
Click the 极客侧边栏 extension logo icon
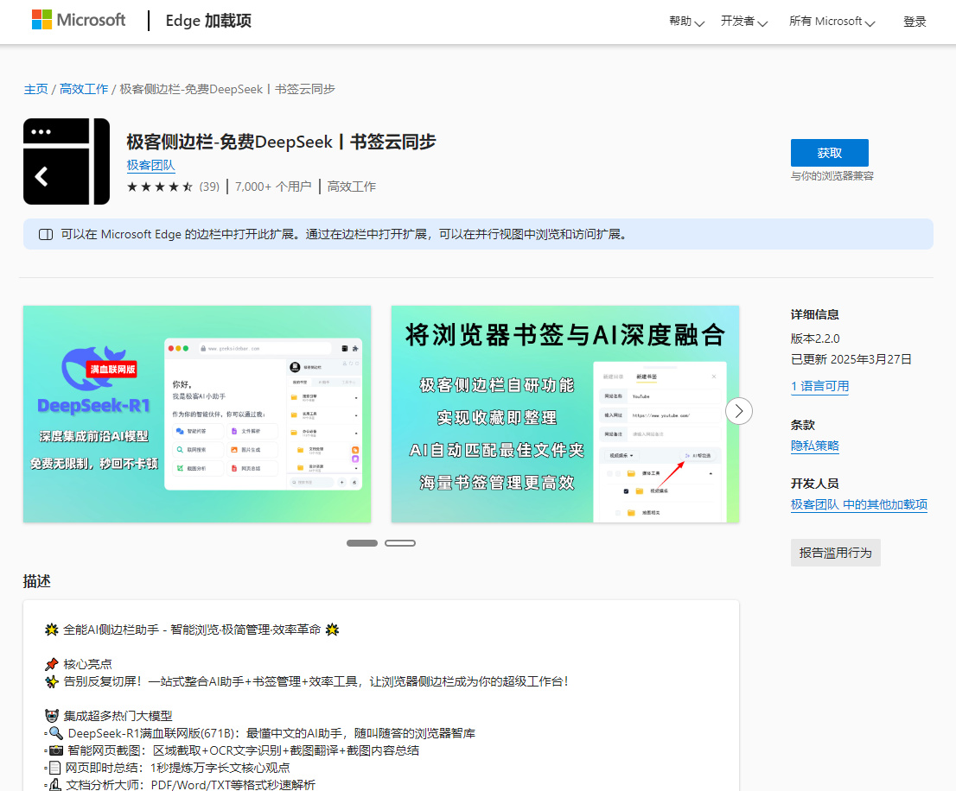[67, 161]
